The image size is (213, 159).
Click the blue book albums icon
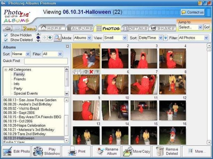(x=38, y=37)
